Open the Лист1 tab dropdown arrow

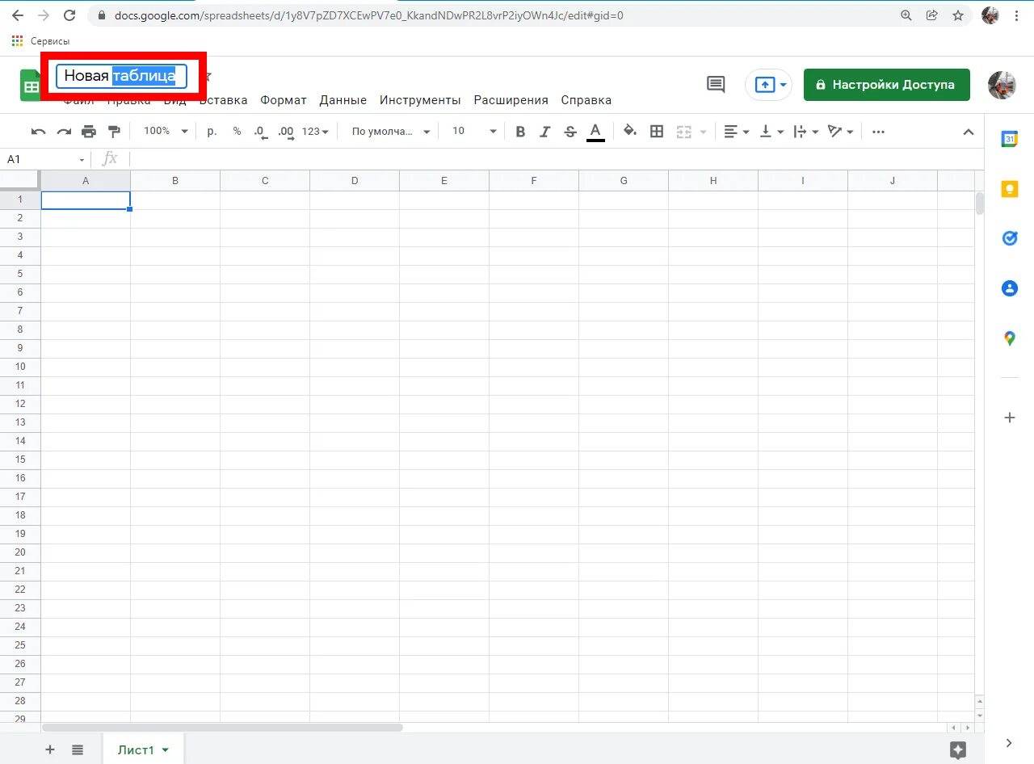click(x=166, y=750)
